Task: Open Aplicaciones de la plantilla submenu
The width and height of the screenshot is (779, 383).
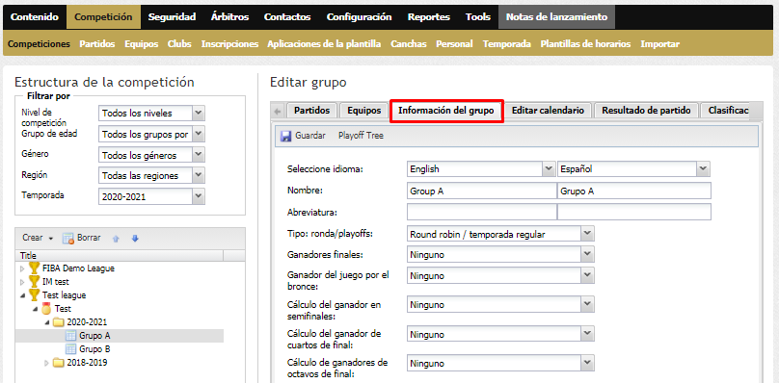Action: tap(324, 43)
